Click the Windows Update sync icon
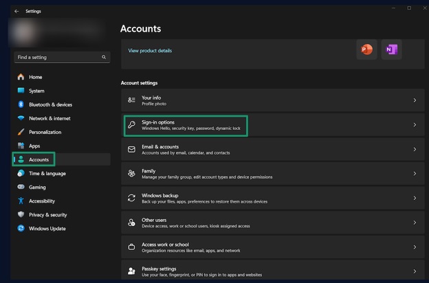429x283 pixels. (x=21, y=228)
